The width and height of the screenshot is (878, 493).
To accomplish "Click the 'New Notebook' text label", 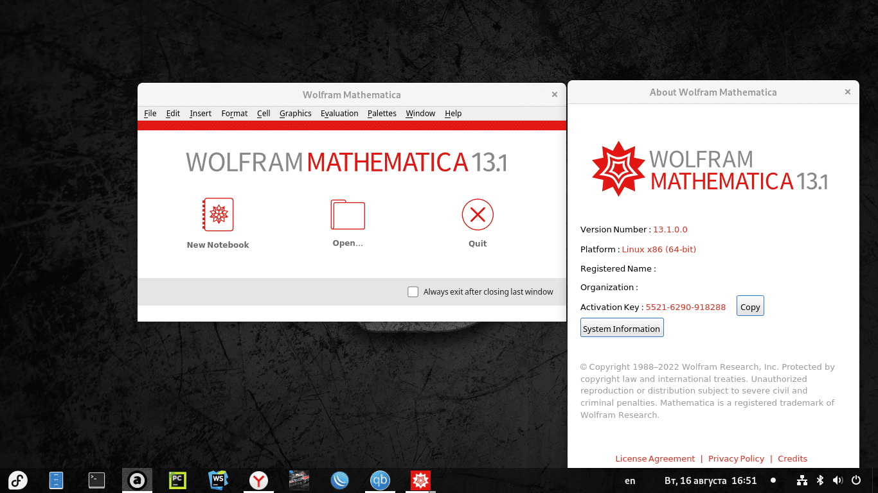I will (218, 245).
